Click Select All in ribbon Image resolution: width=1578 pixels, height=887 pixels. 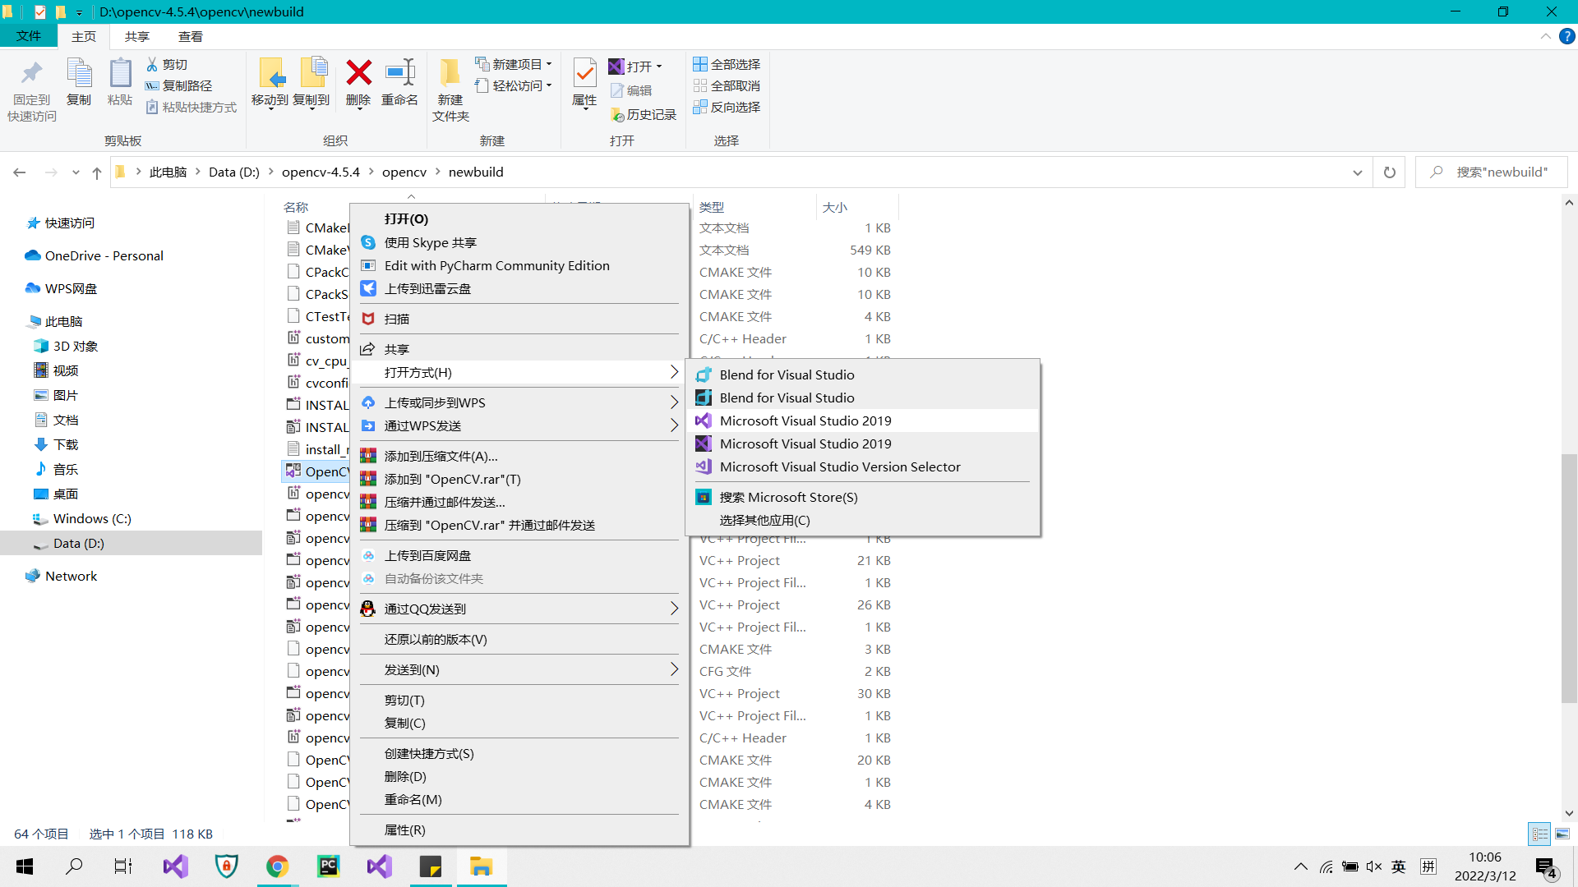tap(727, 64)
